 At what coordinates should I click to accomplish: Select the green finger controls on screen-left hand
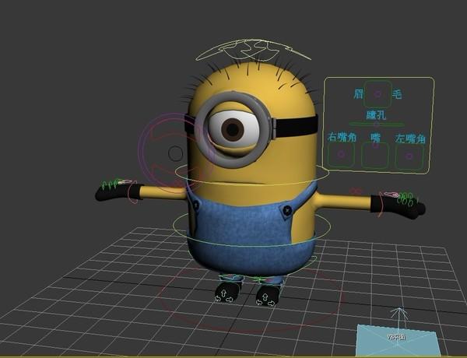coord(110,184)
